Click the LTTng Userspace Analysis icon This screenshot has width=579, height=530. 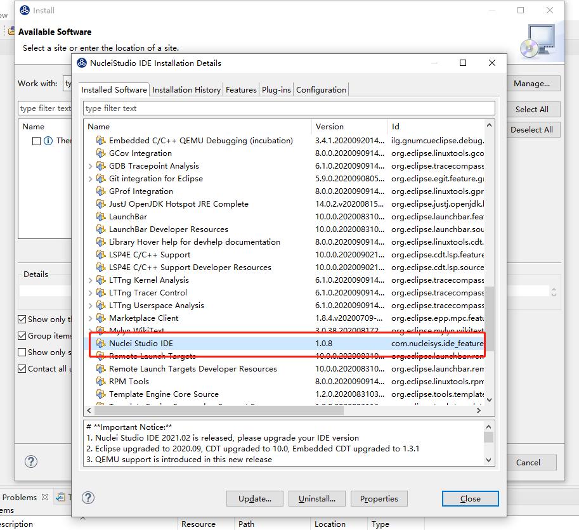pyautogui.click(x=101, y=305)
